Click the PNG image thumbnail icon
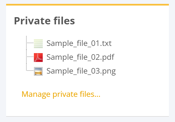175x122 pixels. (x=38, y=71)
